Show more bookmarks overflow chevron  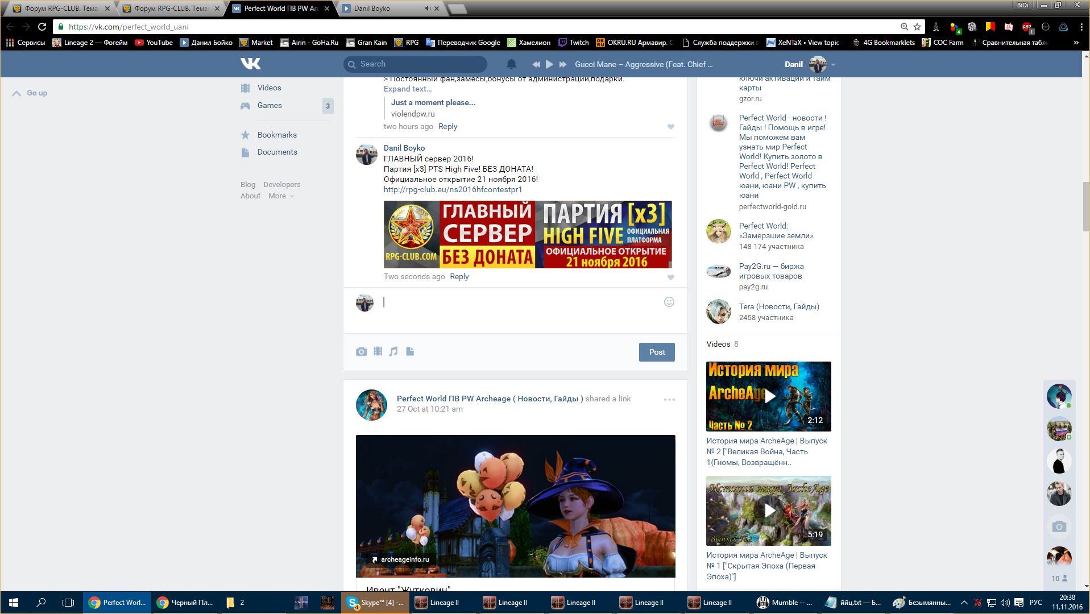click(1076, 43)
